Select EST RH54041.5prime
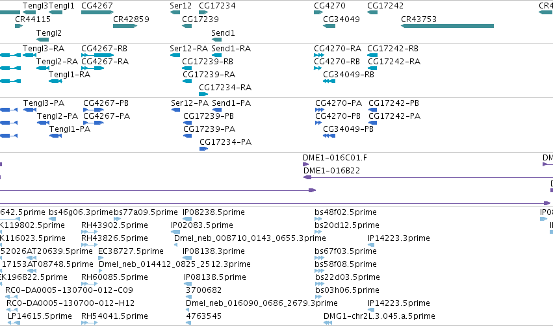The image size is (553, 326). tap(114, 316)
